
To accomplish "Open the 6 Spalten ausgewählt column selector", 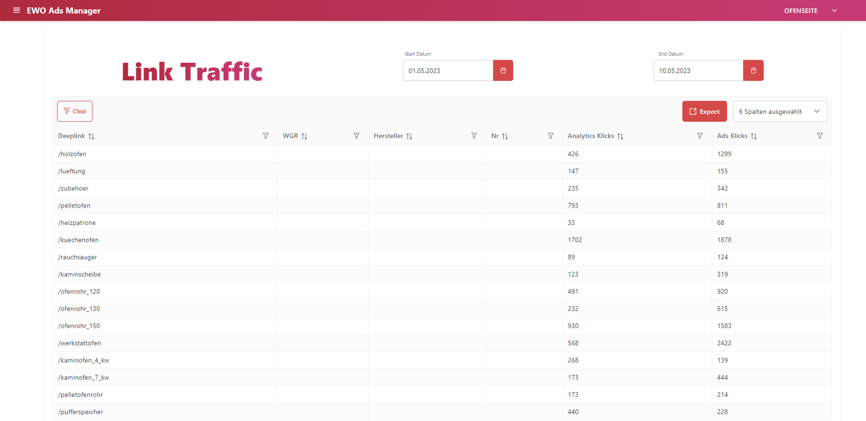I will click(x=780, y=112).
